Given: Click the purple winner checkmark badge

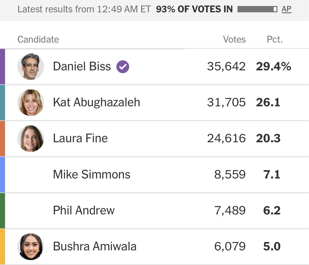Looking at the screenshot, I should [123, 67].
